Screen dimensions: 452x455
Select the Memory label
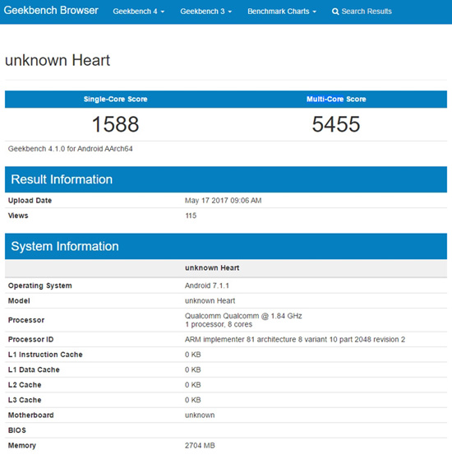click(22, 445)
